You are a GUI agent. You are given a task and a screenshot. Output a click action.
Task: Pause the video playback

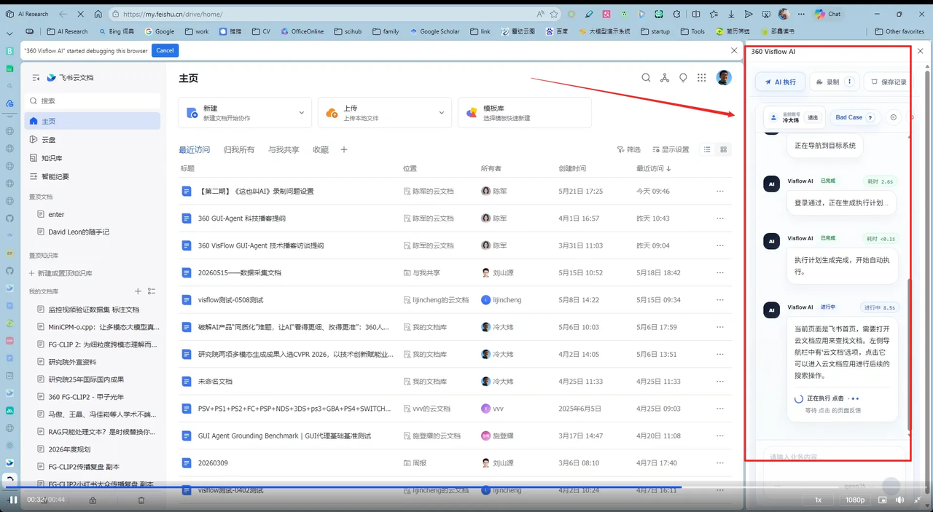pyautogui.click(x=12, y=500)
